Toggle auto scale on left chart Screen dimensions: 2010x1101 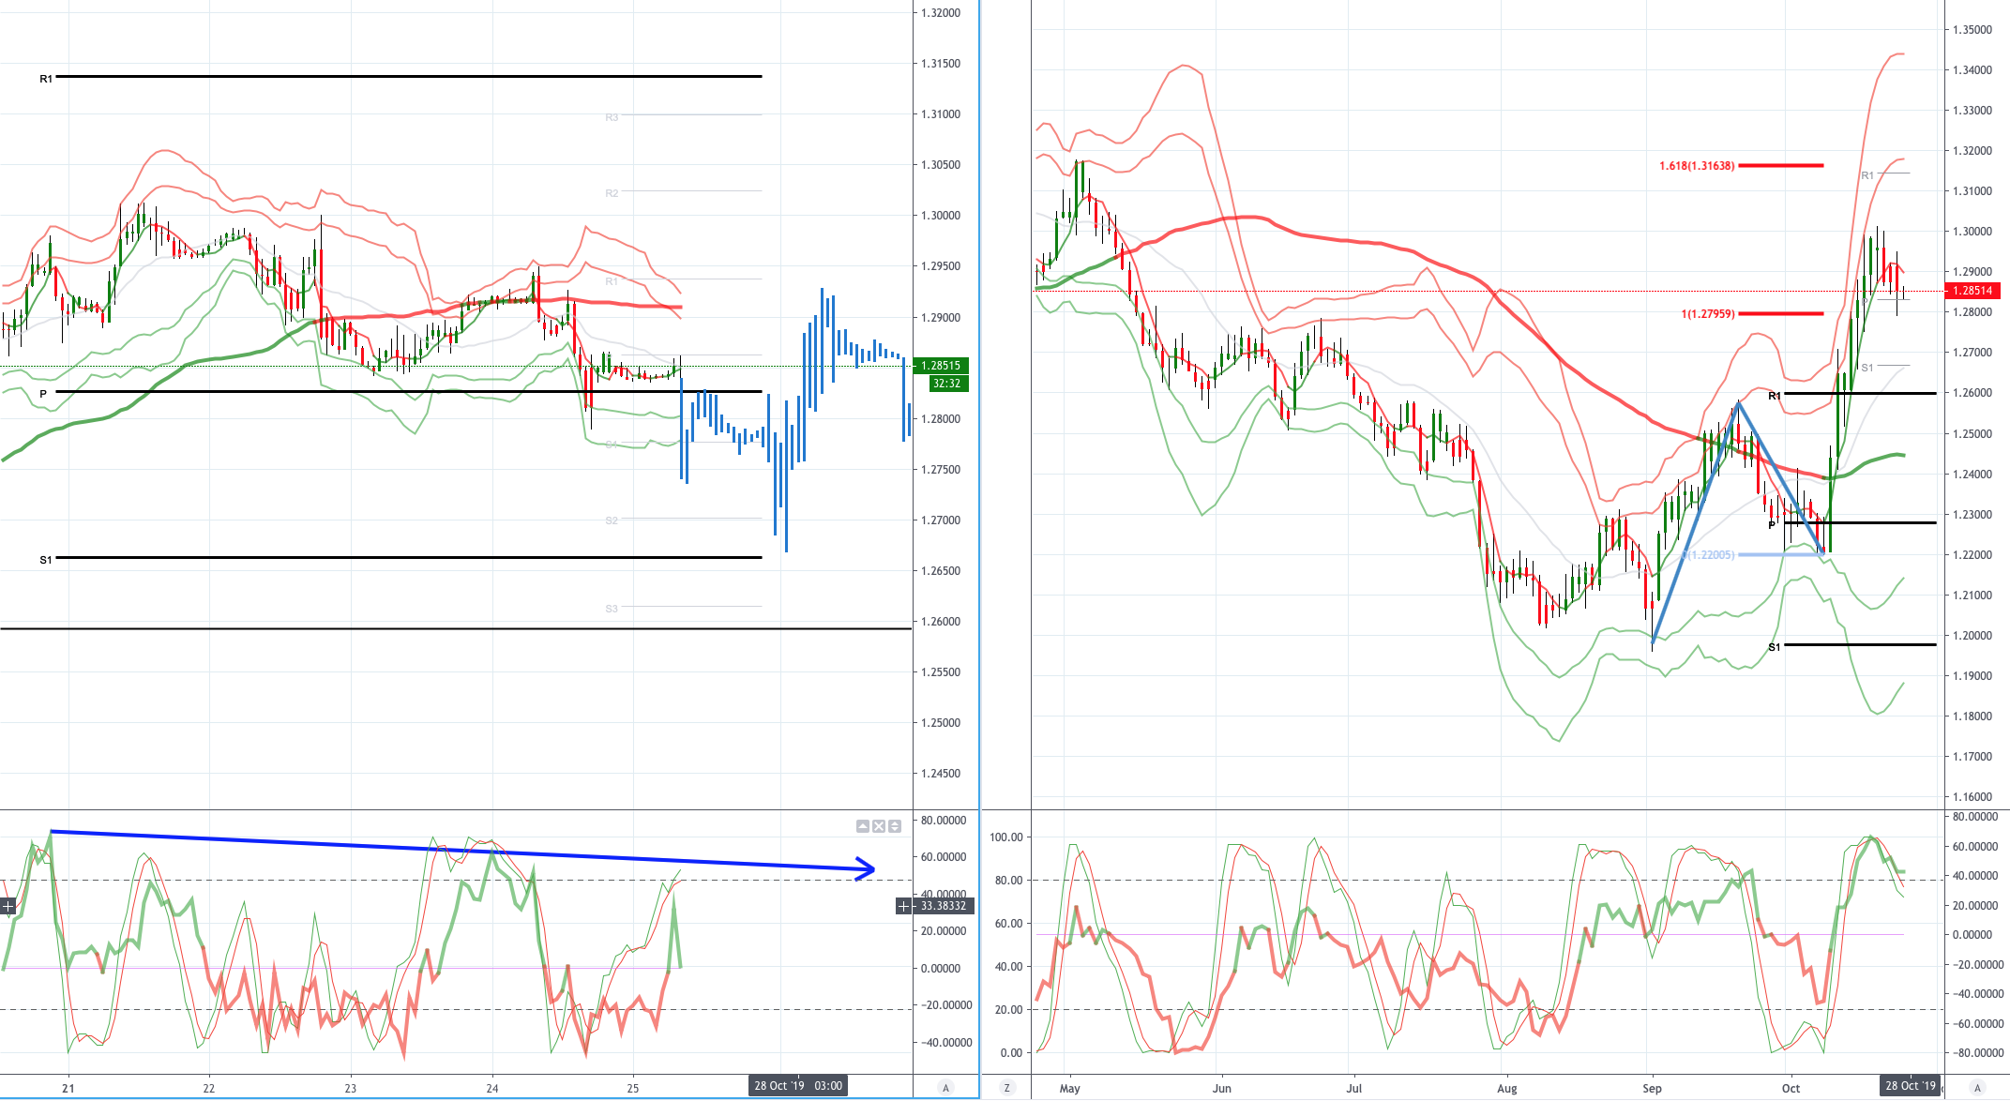(x=945, y=1088)
